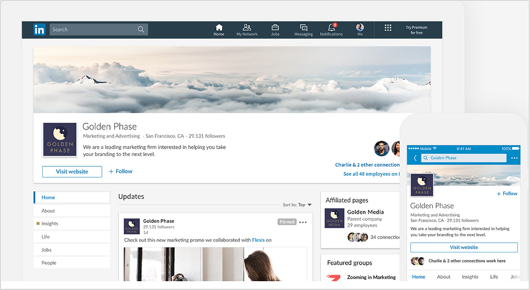Image resolution: width=530 pixels, height=290 pixels.
Task: Tap the mobile three-dot menu
Action: (x=515, y=158)
